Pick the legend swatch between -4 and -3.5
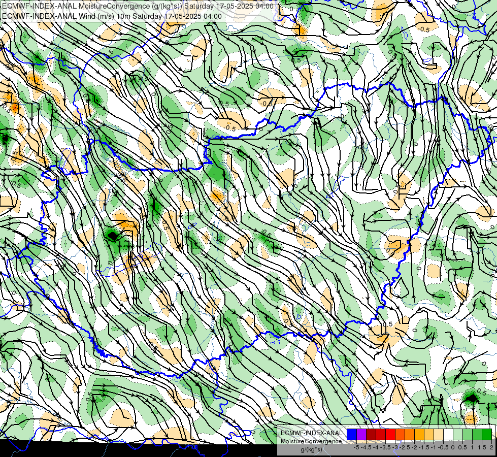Image resolution: width=497 pixels, height=457 pixels. 381,435
